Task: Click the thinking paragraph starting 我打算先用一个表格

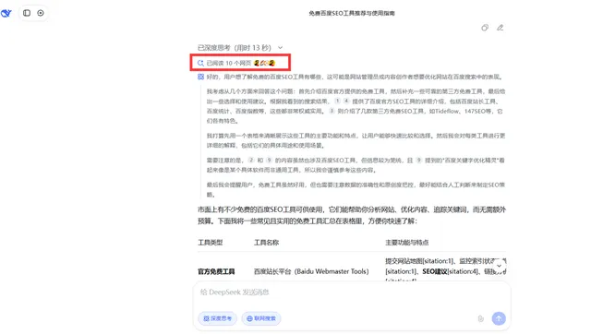Action: click(356, 140)
